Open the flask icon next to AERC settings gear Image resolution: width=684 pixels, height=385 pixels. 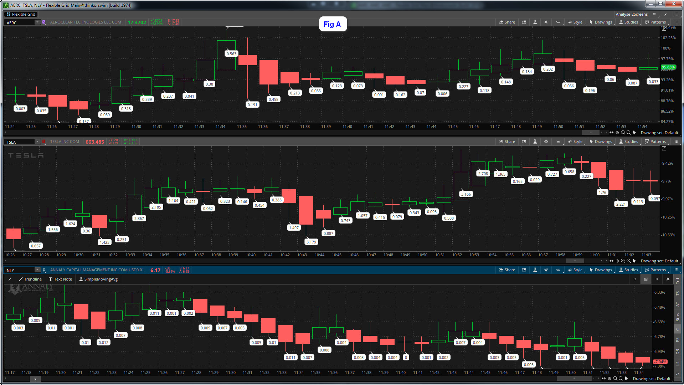point(535,22)
